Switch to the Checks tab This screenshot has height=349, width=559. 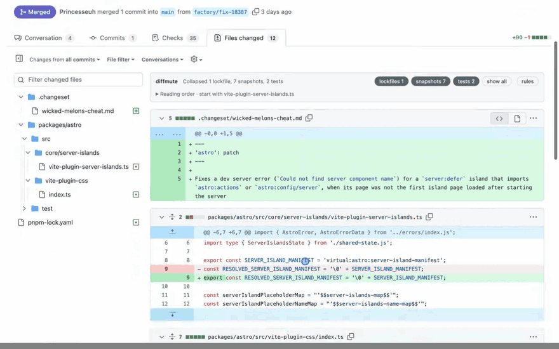point(175,37)
